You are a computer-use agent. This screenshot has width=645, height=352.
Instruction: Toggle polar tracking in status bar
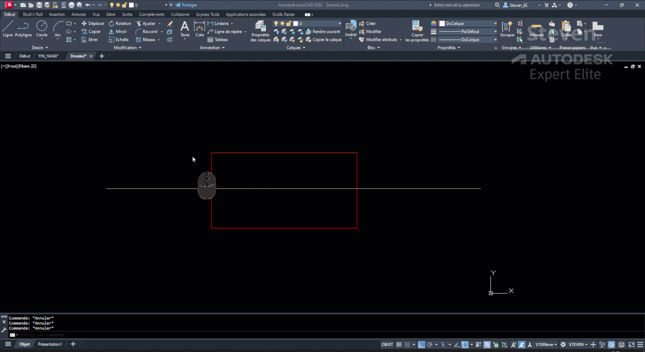coord(429,345)
